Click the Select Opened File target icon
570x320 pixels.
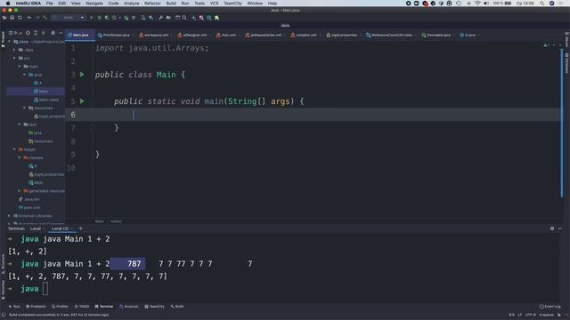tap(28, 33)
